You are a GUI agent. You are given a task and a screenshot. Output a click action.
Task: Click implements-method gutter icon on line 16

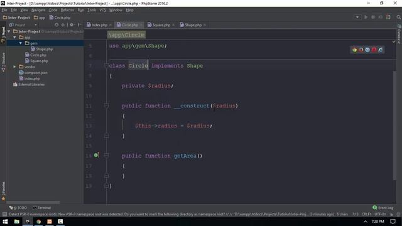tap(96, 155)
